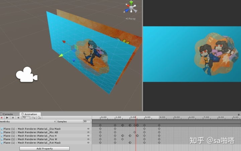The width and height of the screenshot is (241, 151).
Task: Click the Add Event icon
Action: tap(39, 118)
